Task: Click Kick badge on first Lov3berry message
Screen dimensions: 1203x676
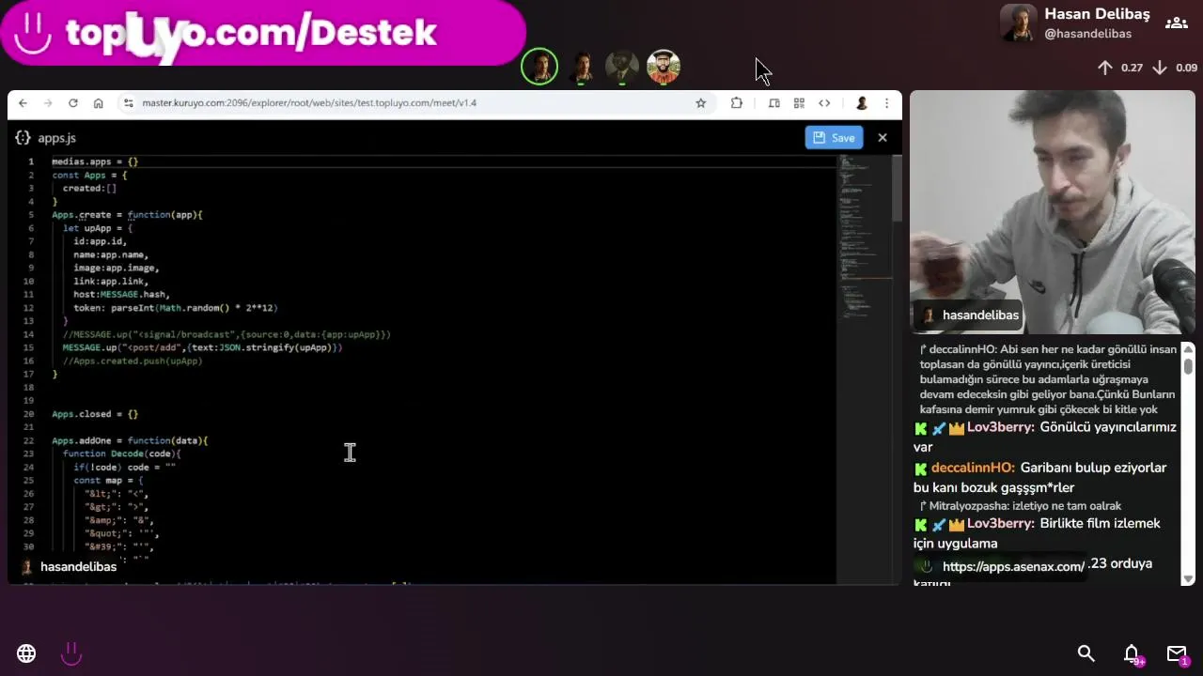Action: click(921, 428)
